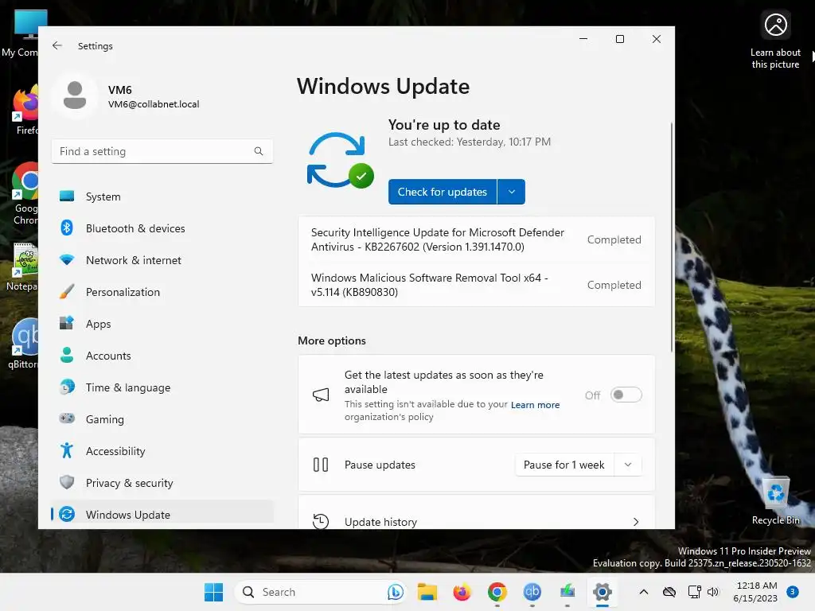Open Update history chevron
The image size is (815, 611).
(636, 522)
